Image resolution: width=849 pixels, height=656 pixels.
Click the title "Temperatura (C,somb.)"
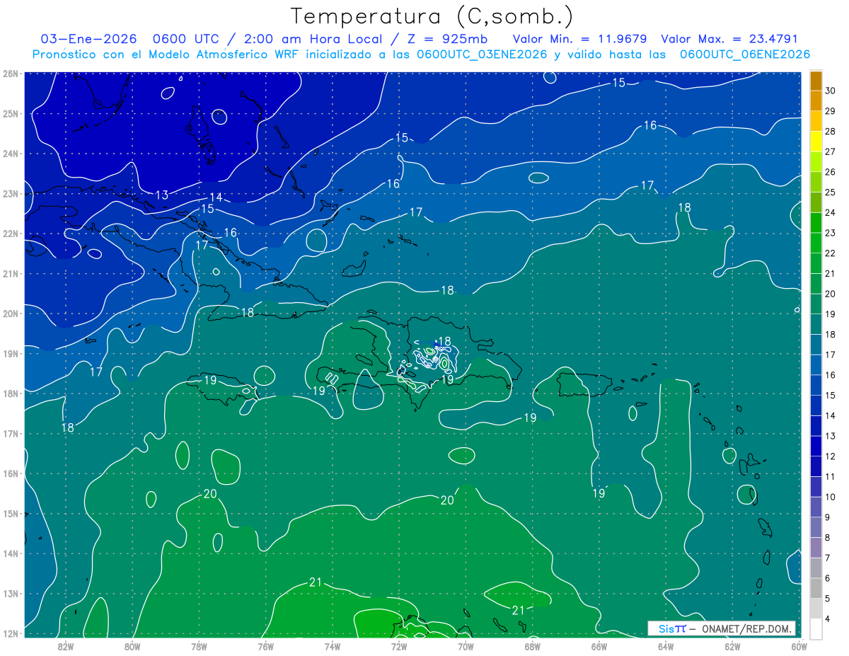pyautogui.click(x=432, y=17)
